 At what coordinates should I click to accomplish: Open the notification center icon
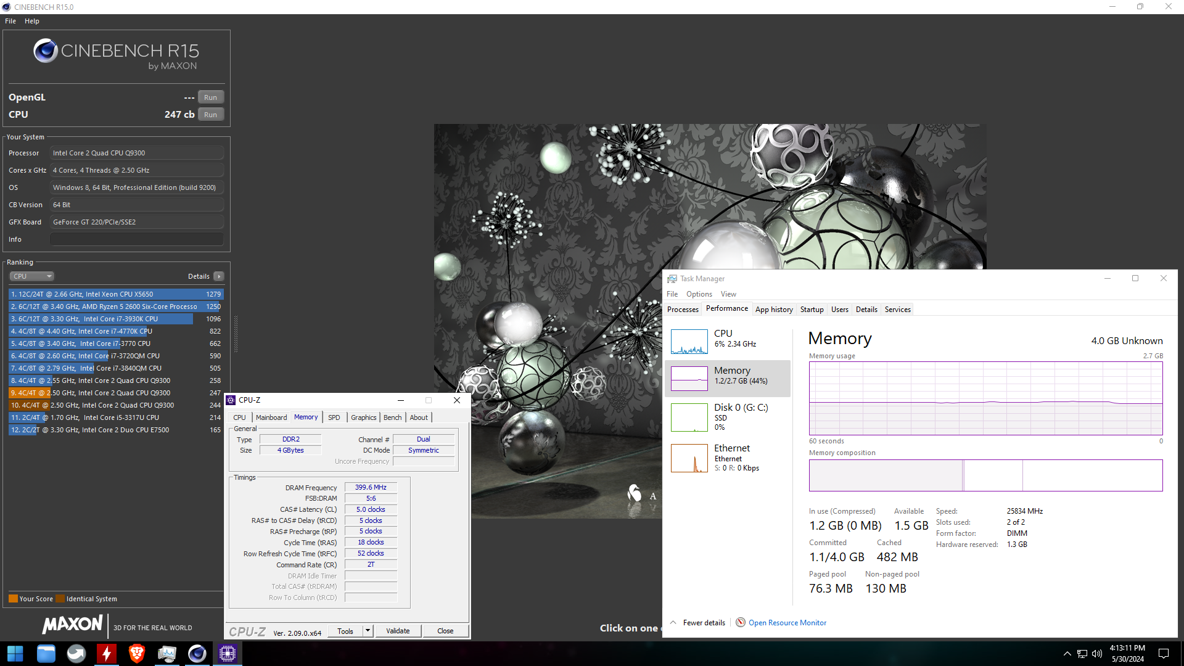[x=1164, y=654]
